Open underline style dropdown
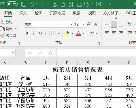Image resolution: width=136 pixels, height=108 pixels. pyautogui.click(x=46, y=33)
